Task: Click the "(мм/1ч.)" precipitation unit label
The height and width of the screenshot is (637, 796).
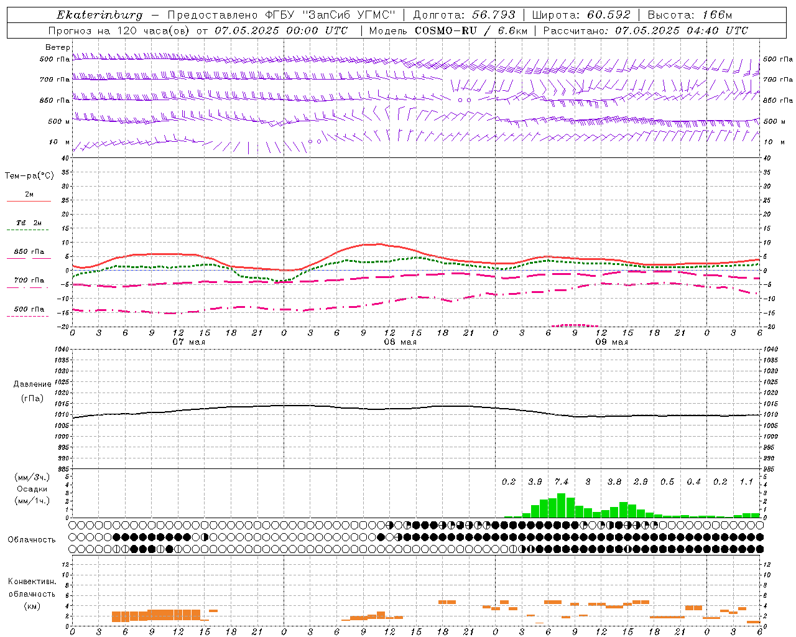Action: (x=32, y=501)
